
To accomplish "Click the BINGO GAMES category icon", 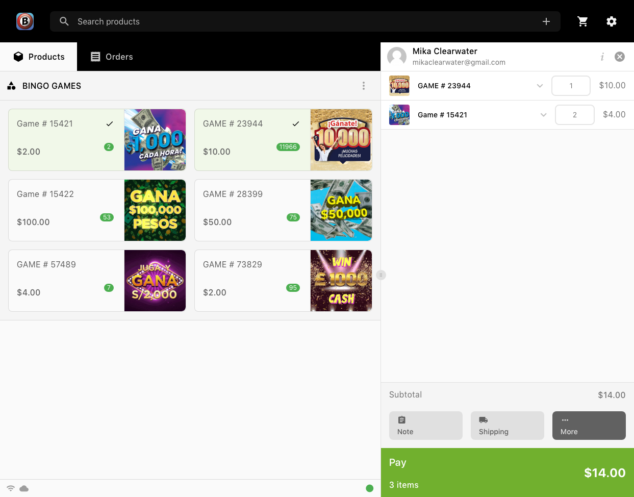I will (11, 86).
